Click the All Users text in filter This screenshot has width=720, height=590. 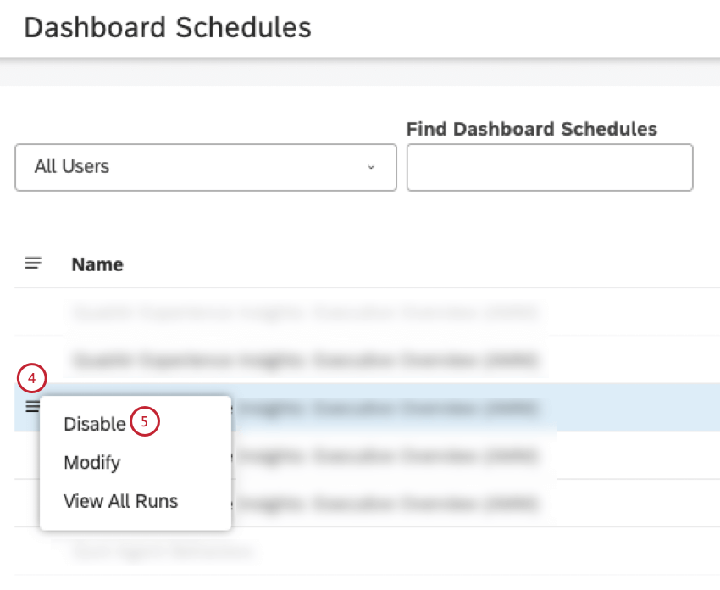point(72,167)
